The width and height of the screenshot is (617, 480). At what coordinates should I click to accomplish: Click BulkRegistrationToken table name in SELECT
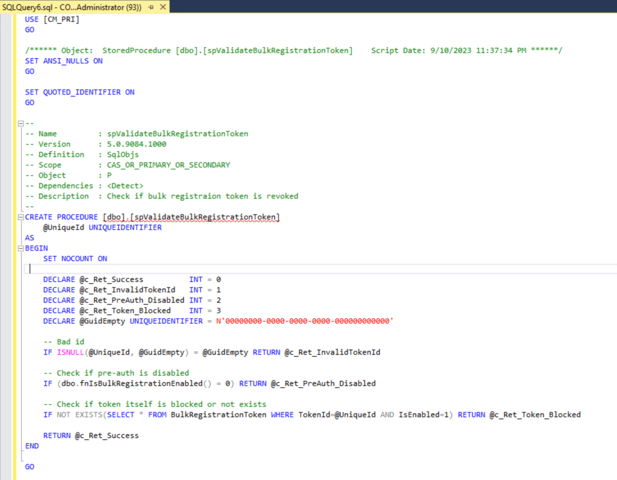coord(218,415)
